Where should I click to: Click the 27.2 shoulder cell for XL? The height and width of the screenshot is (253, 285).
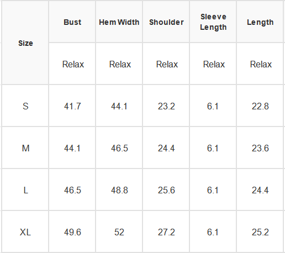(166, 232)
